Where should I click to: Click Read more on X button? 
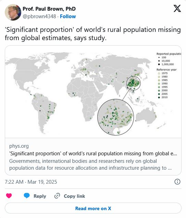[x=93, y=208]
